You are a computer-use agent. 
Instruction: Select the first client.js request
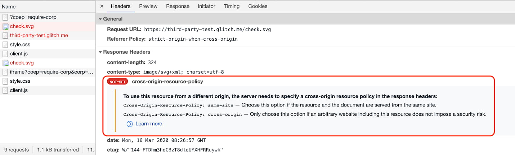19,54
